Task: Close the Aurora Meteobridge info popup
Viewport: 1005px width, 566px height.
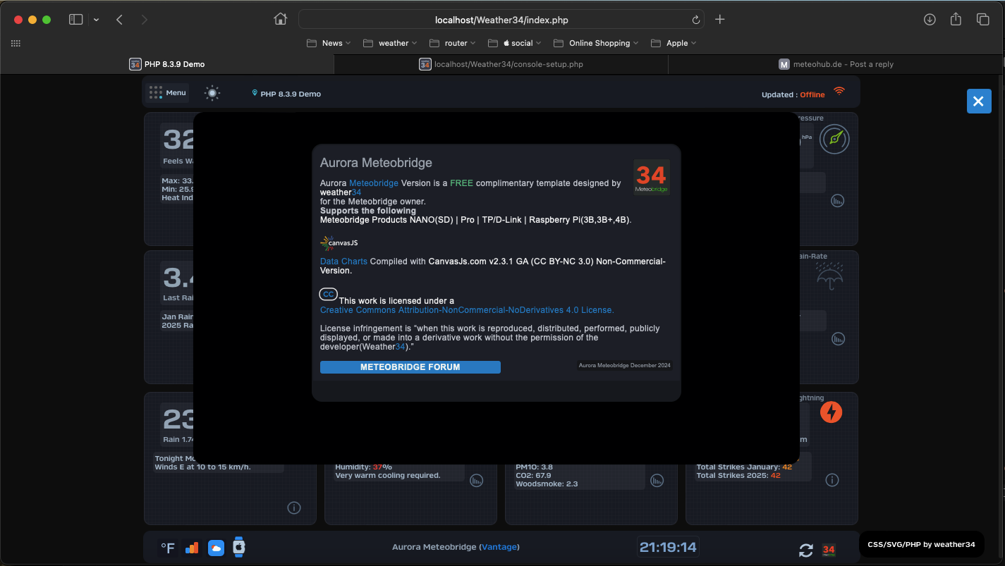Action: (x=979, y=101)
